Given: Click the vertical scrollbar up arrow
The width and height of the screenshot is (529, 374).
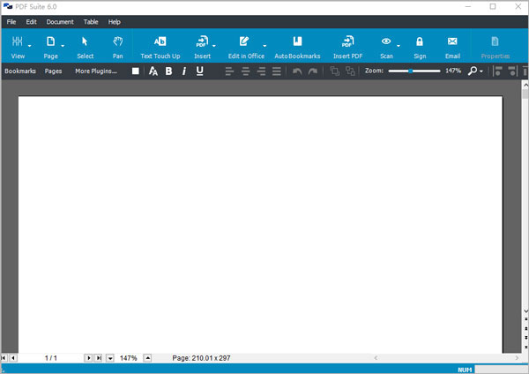Looking at the screenshot, I should (x=525, y=85).
